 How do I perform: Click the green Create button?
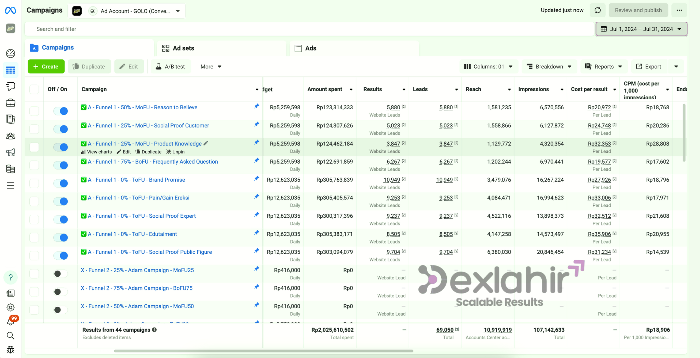pos(46,67)
